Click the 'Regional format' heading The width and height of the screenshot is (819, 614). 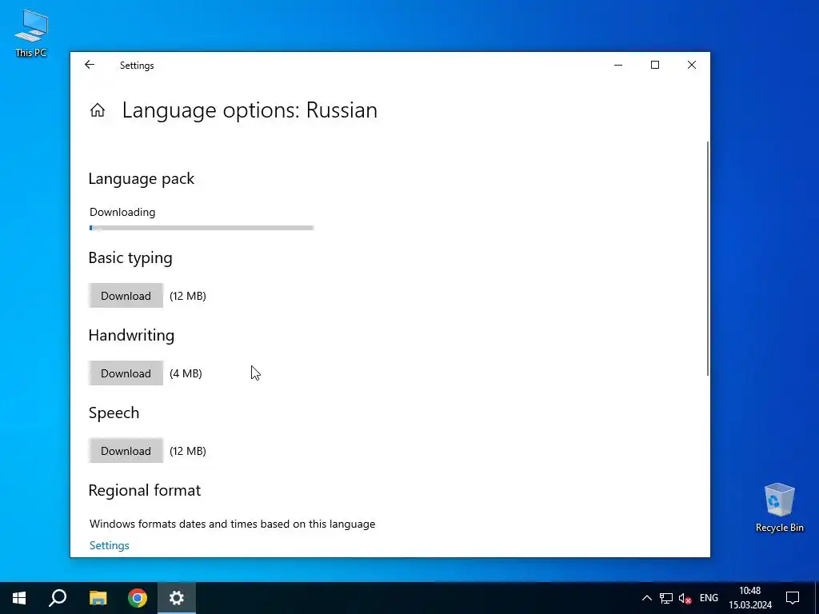145,490
